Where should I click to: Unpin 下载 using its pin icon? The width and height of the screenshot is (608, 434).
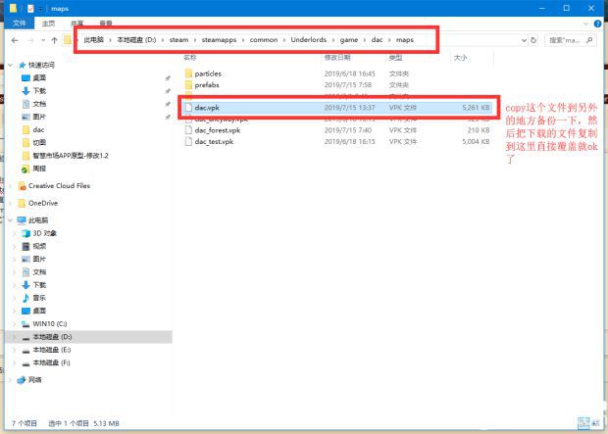168,91
